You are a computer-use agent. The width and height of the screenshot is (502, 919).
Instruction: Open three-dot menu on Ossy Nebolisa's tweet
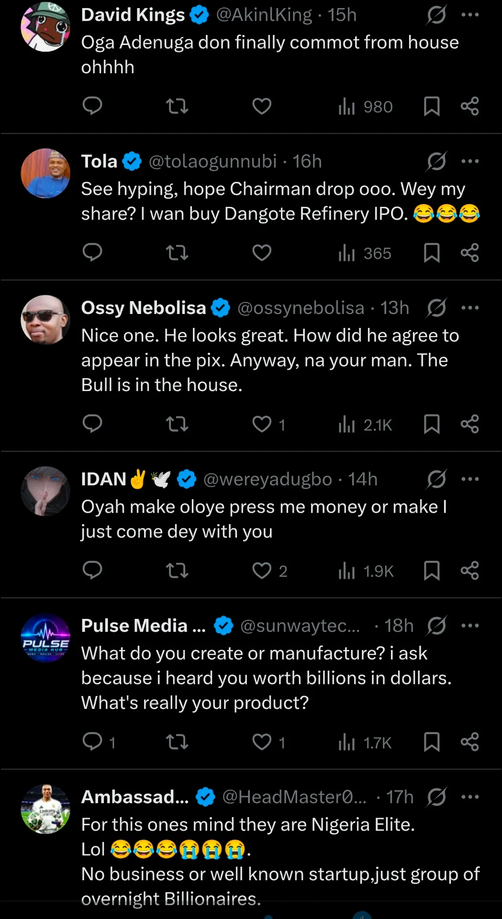[470, 308]
